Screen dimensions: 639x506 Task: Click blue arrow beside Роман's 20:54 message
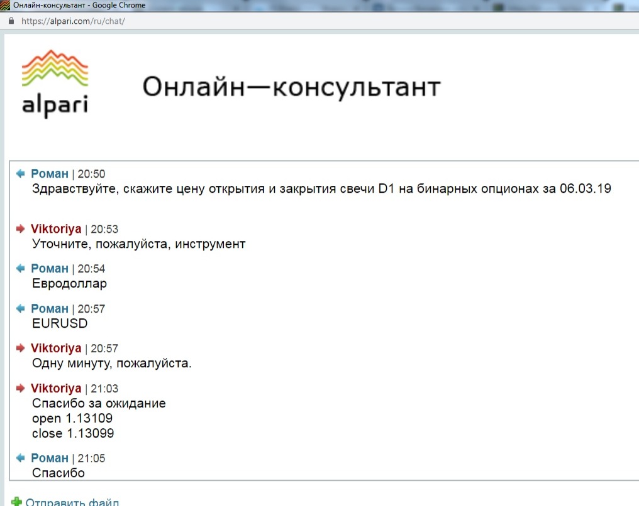[x=21, y=269]
